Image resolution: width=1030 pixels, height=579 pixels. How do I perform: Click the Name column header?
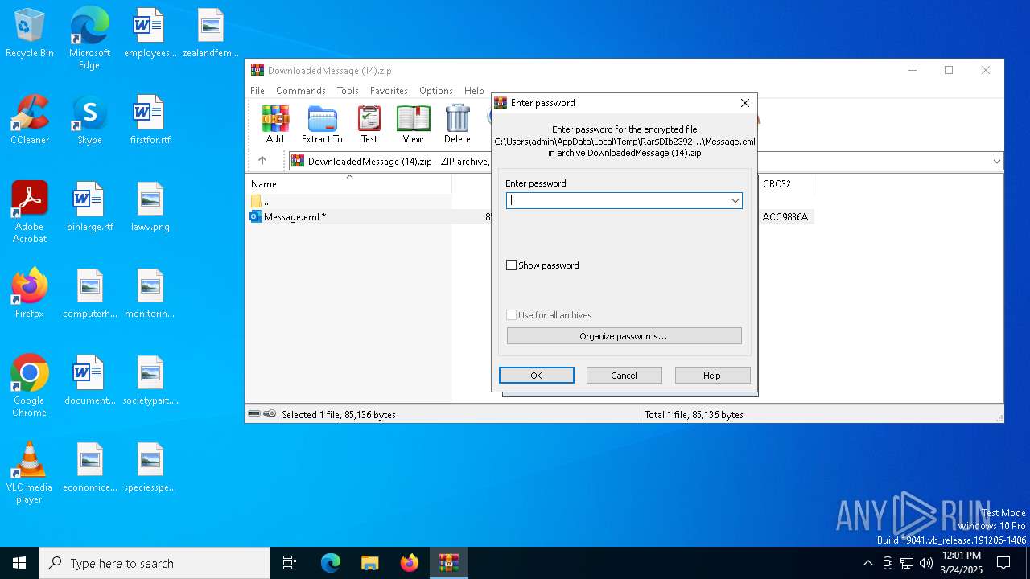tap(350, 184)
